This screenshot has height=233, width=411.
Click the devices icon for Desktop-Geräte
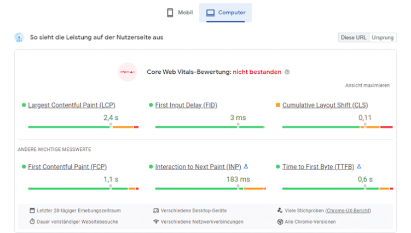156,211
